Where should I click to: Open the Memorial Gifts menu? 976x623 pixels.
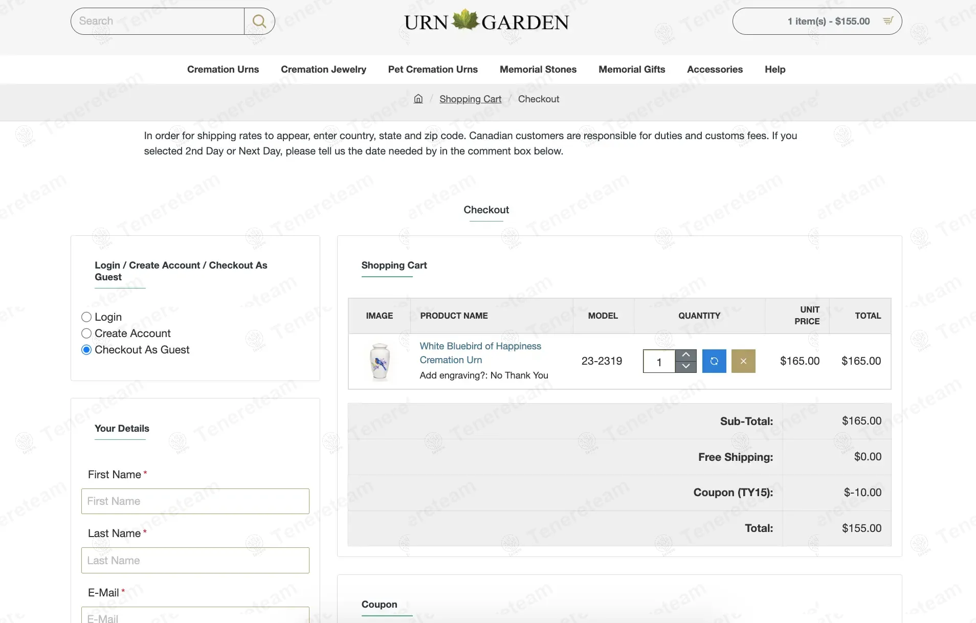[x=632, y=70]
